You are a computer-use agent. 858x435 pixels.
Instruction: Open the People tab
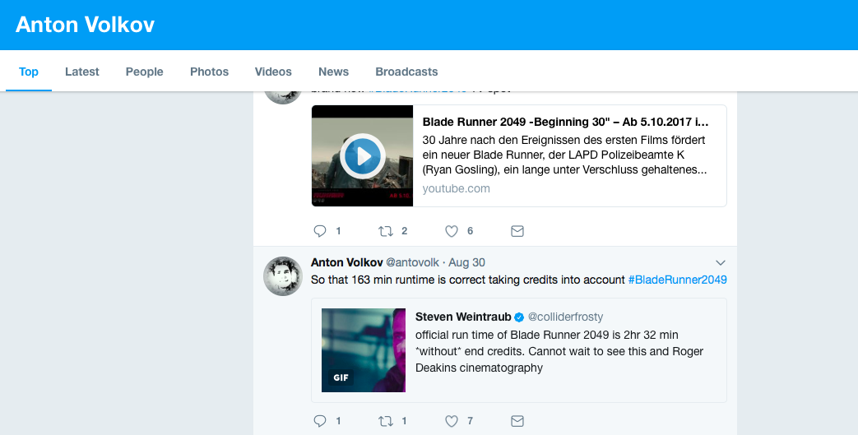(x=145, y=72)
